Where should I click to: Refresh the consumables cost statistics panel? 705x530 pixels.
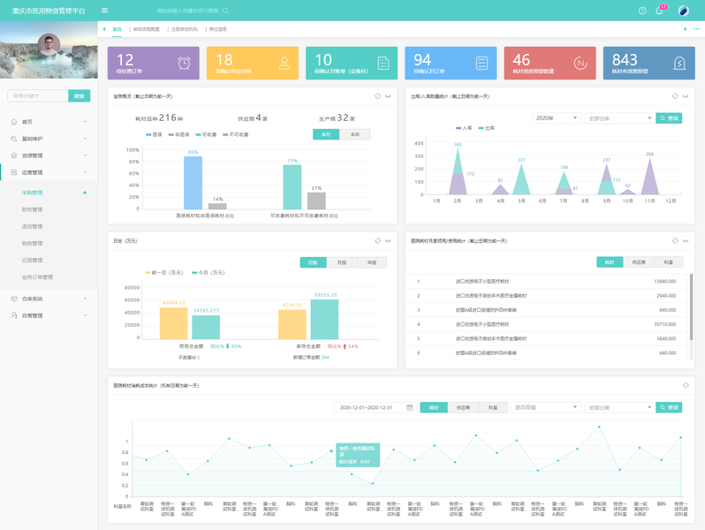[686, 385]
